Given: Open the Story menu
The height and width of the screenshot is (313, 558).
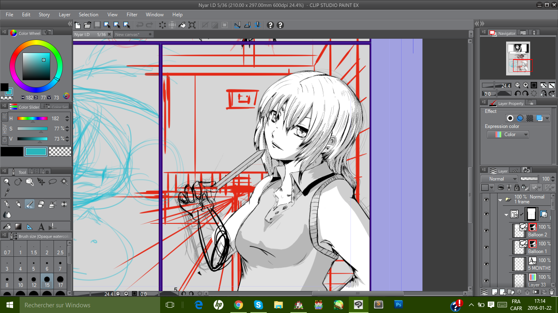Looking at the screenshot, I should pyautogui.click(x=44, y=14).
